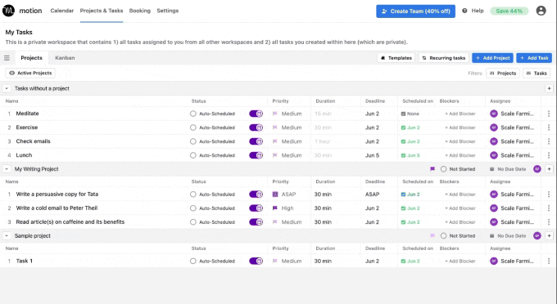This screenshot has height=304, width=557.
Task: Open kebab menu for Check emails task
Action: click(x=549, y=141)
